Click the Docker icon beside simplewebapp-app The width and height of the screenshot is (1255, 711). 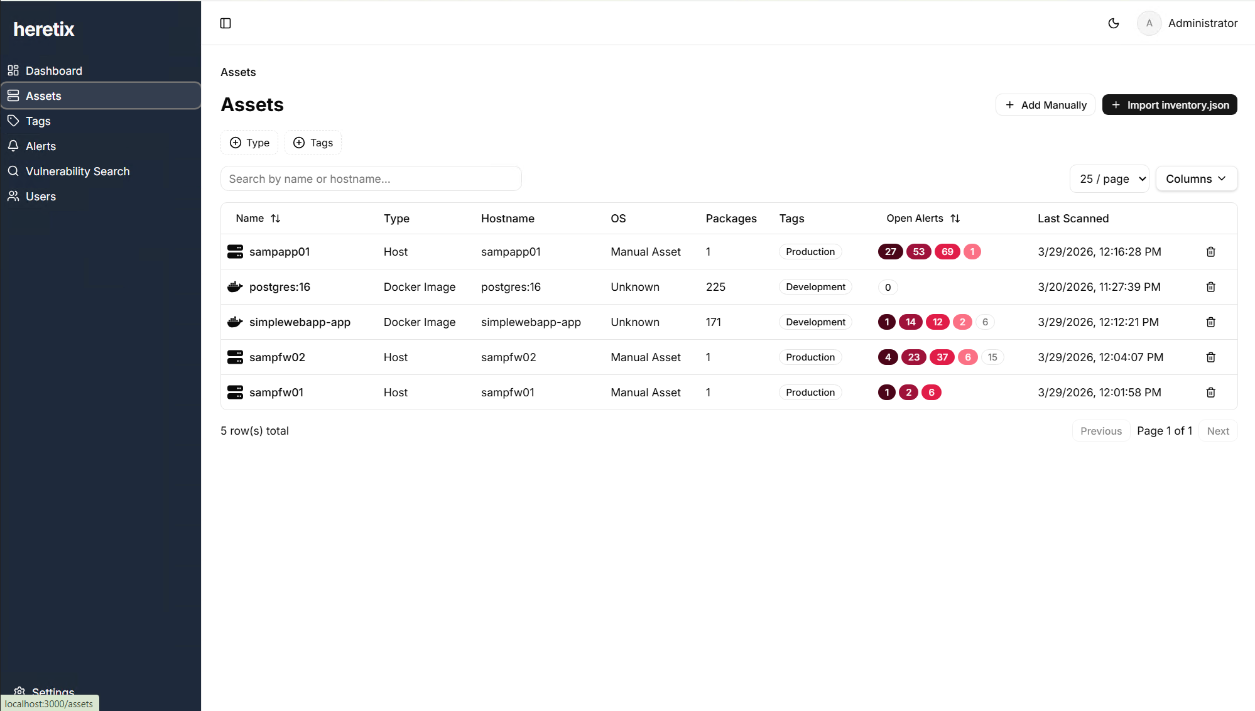click(x=235, y=322)
